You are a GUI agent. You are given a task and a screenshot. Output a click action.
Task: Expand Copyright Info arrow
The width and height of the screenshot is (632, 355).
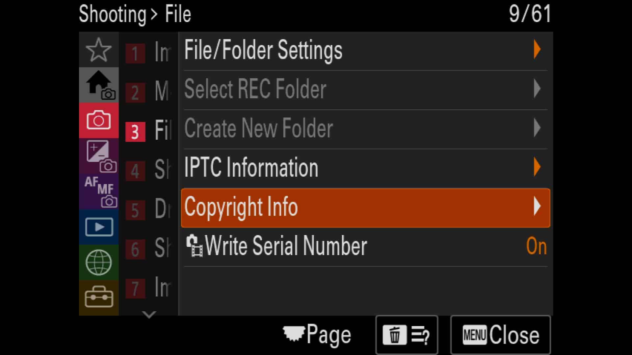[x=537, y=206]
